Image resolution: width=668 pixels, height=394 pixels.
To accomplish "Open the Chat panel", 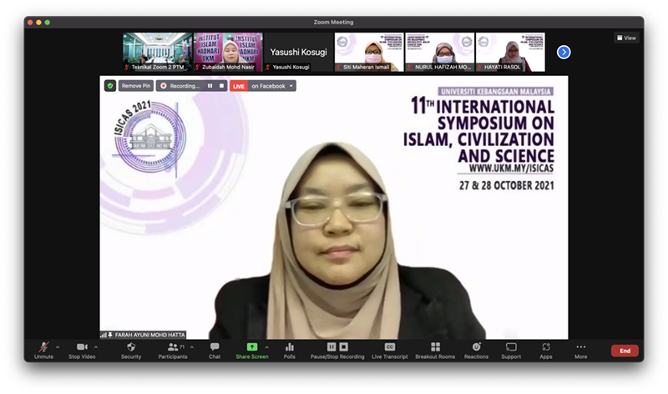I will pyautogui.click(x=215, y=347).
